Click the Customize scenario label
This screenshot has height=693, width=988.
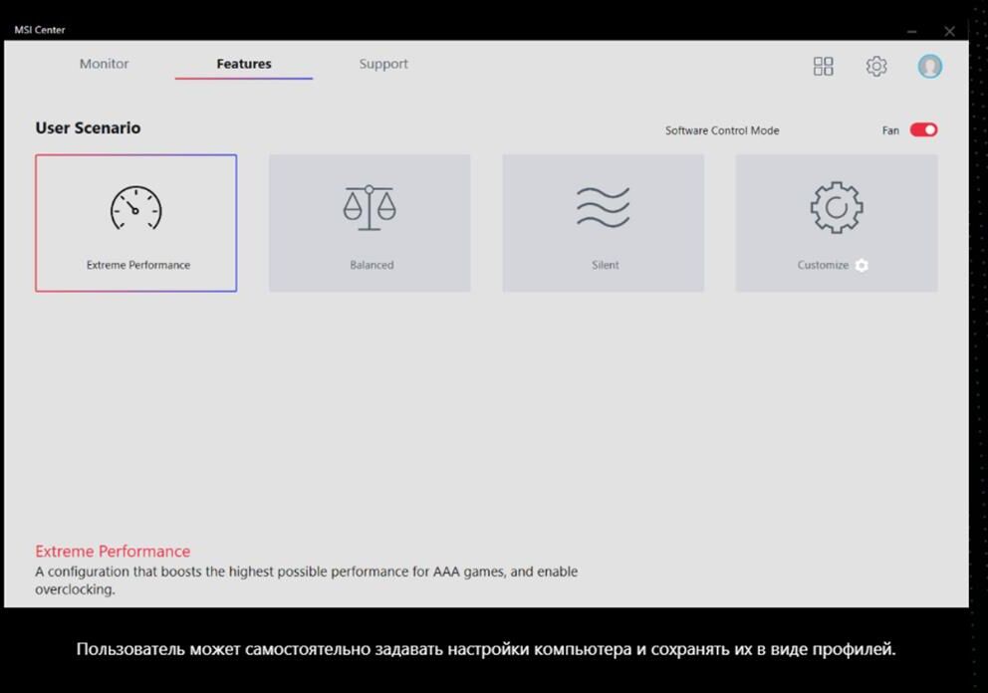(x=823, y=265)
